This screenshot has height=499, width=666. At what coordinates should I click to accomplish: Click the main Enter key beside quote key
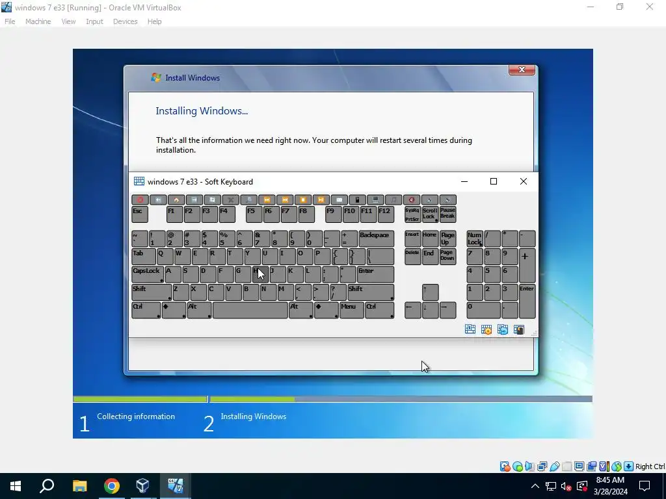pos(375,275)
